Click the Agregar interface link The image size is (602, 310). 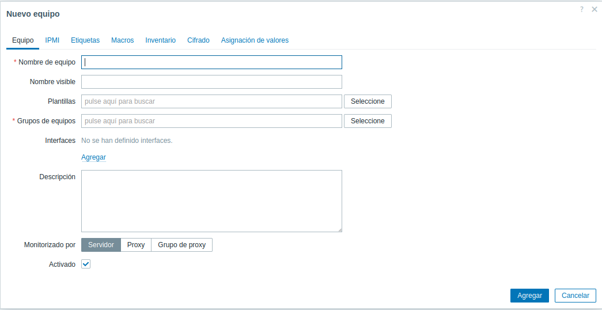[93, 157]
